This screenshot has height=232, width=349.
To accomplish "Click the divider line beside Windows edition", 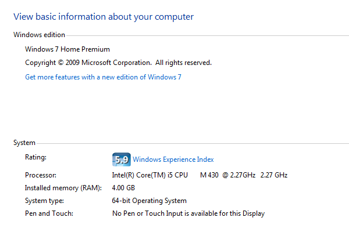I will point(208,35).
